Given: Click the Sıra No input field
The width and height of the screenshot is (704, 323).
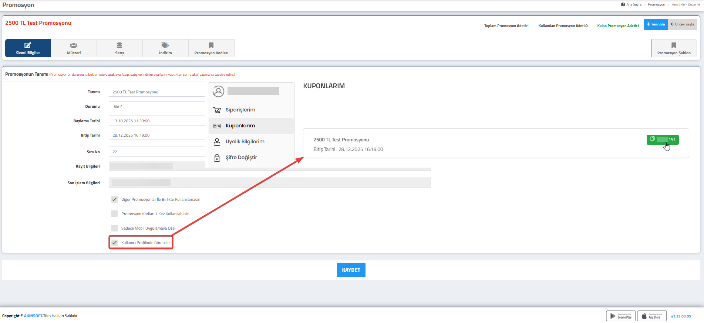Looking at the screenshot, I should [157, 152].
